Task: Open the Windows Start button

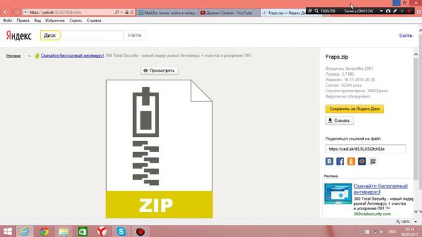Action: tap(7, 231)
